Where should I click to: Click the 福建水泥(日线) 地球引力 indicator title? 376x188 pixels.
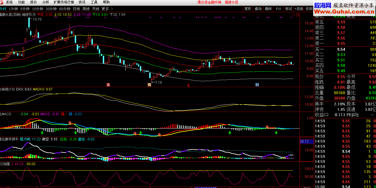18,14
